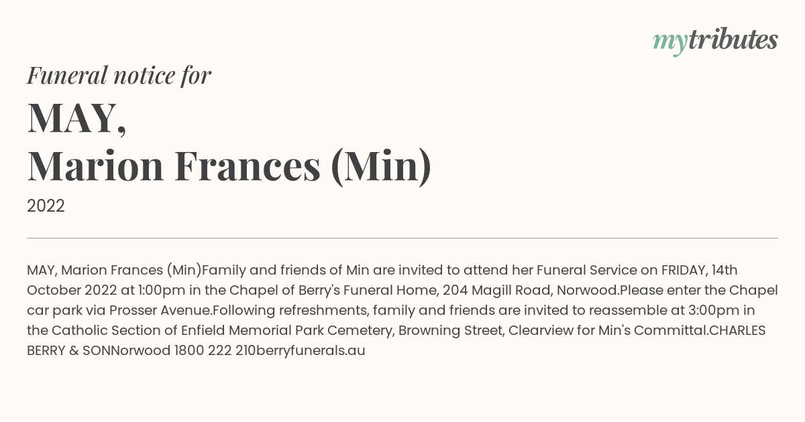Click the 'FRIDAY, 14th' date text
Viewport: 805px width, 422px height.
click(x=700, y=270)
